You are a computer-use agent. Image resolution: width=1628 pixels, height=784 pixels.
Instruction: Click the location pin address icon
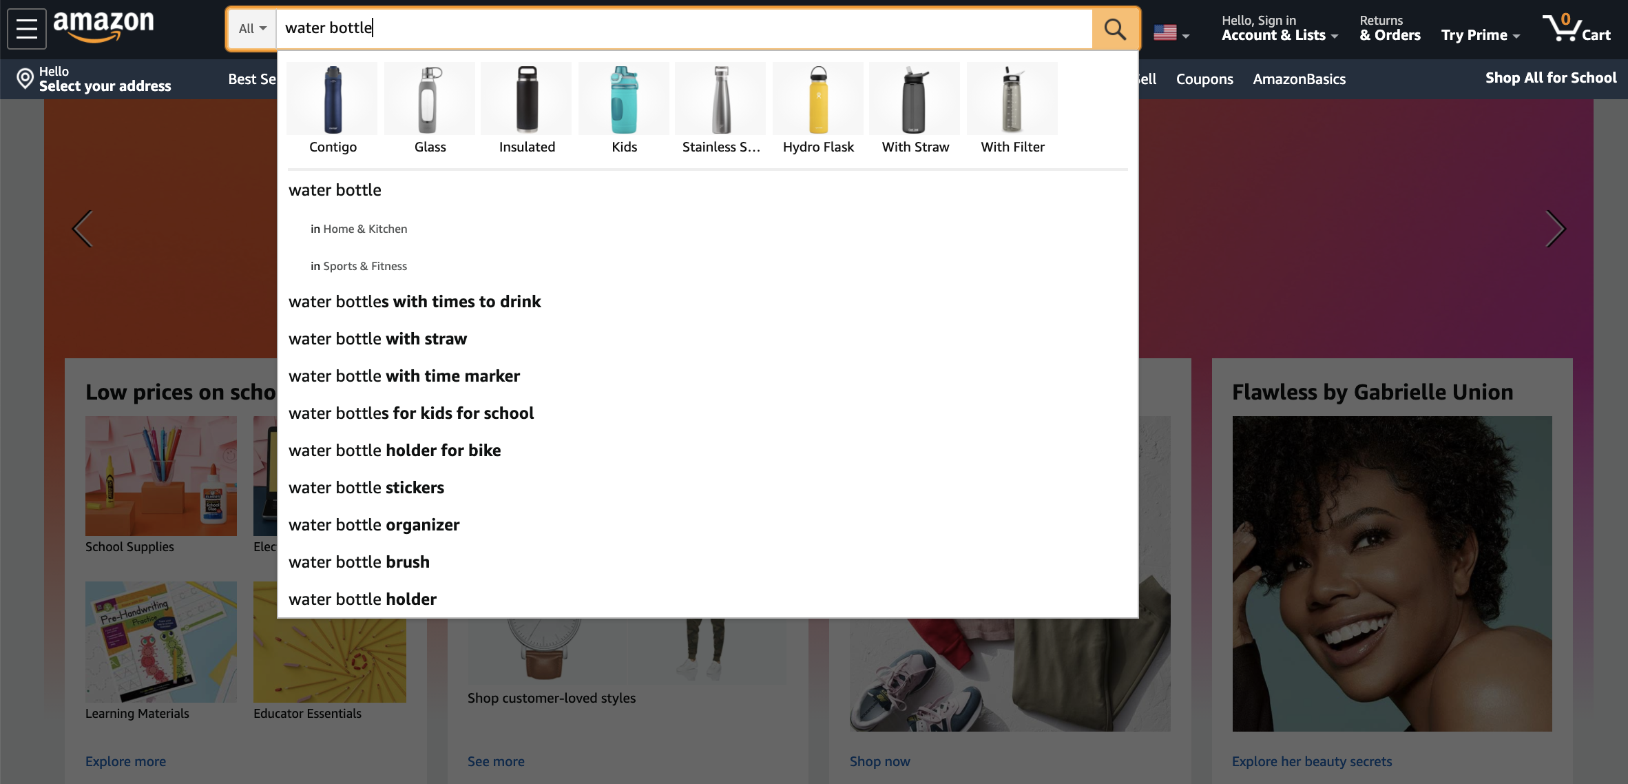click(x=25, y=79)
